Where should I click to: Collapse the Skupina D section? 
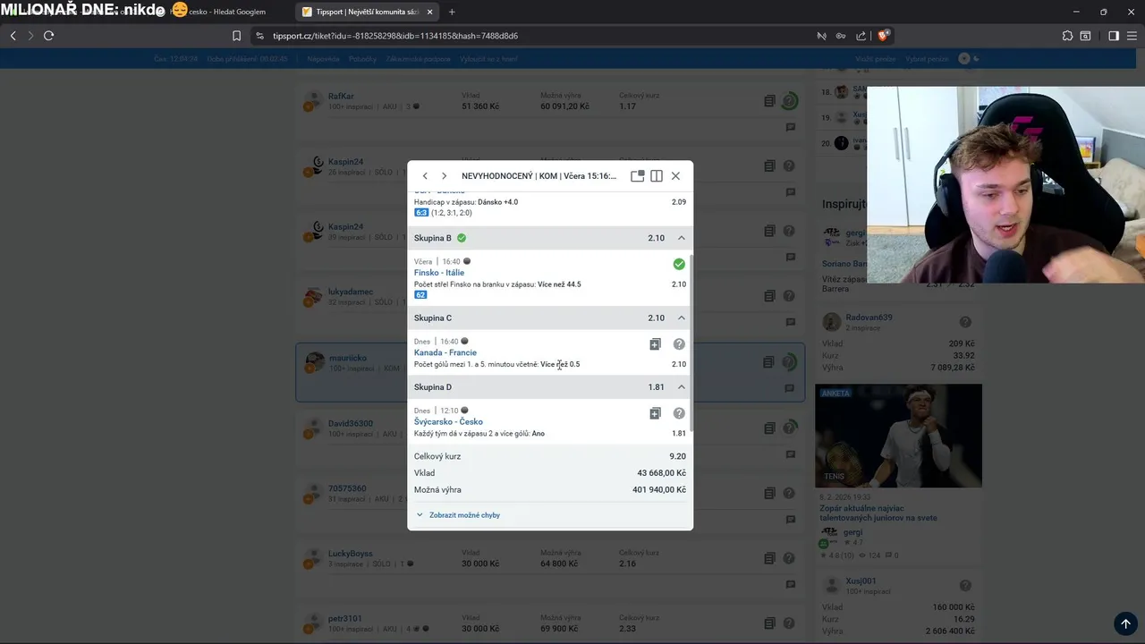[681, 387]
